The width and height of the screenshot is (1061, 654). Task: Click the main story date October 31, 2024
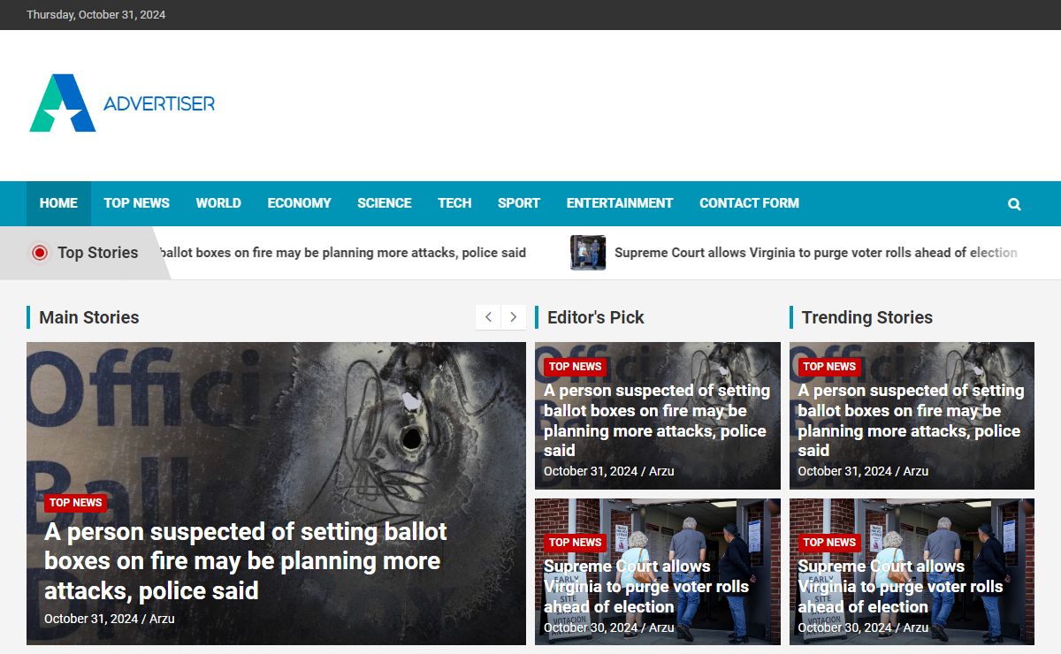91,619
